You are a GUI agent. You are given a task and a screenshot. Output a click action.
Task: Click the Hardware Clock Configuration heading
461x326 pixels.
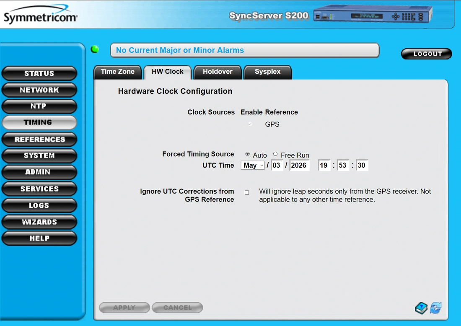tap(175, 91)
